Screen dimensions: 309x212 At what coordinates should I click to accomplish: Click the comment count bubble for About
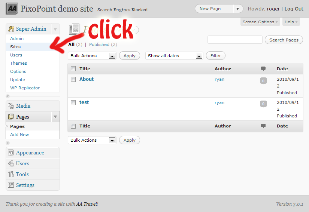tap(263, 81)
